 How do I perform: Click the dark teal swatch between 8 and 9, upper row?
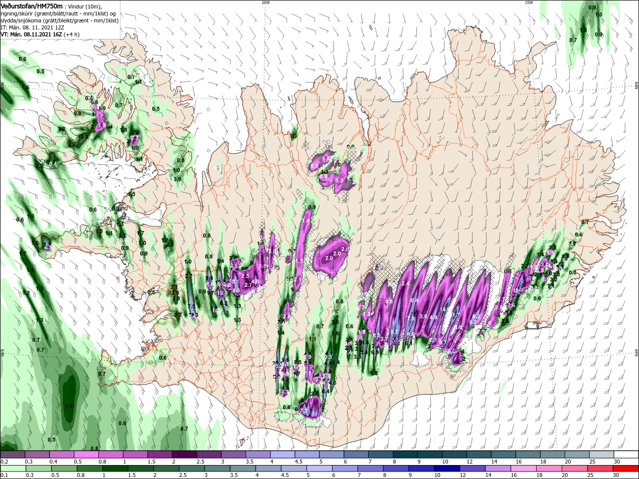click(x=405, y=455)
